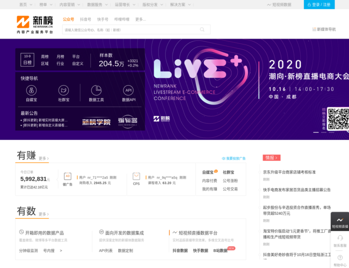Open the 周榜 ranking

coord(45,57)
